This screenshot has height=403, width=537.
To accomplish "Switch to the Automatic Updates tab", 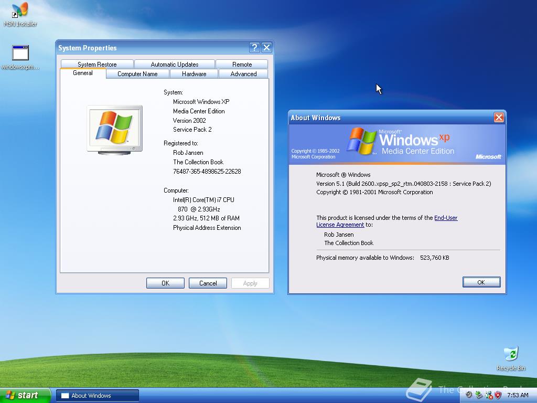I will [175, 64].
